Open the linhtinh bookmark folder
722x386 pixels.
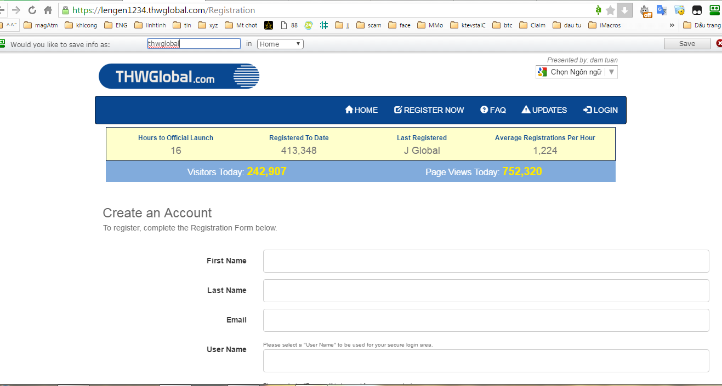[151, 25]
